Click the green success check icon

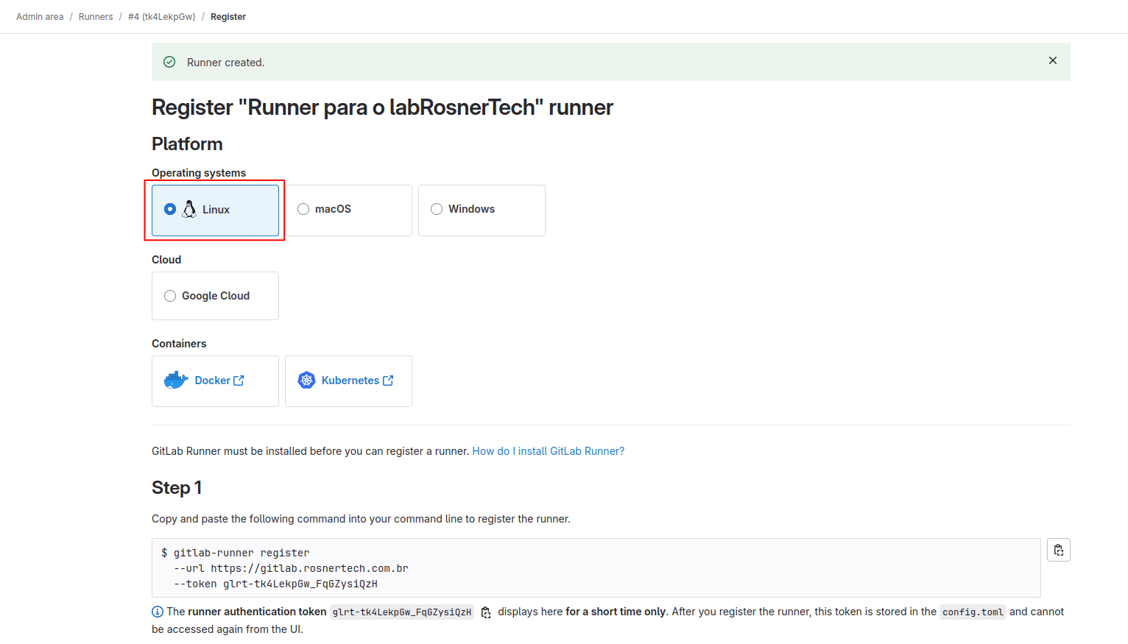click(x=169, y=62)
